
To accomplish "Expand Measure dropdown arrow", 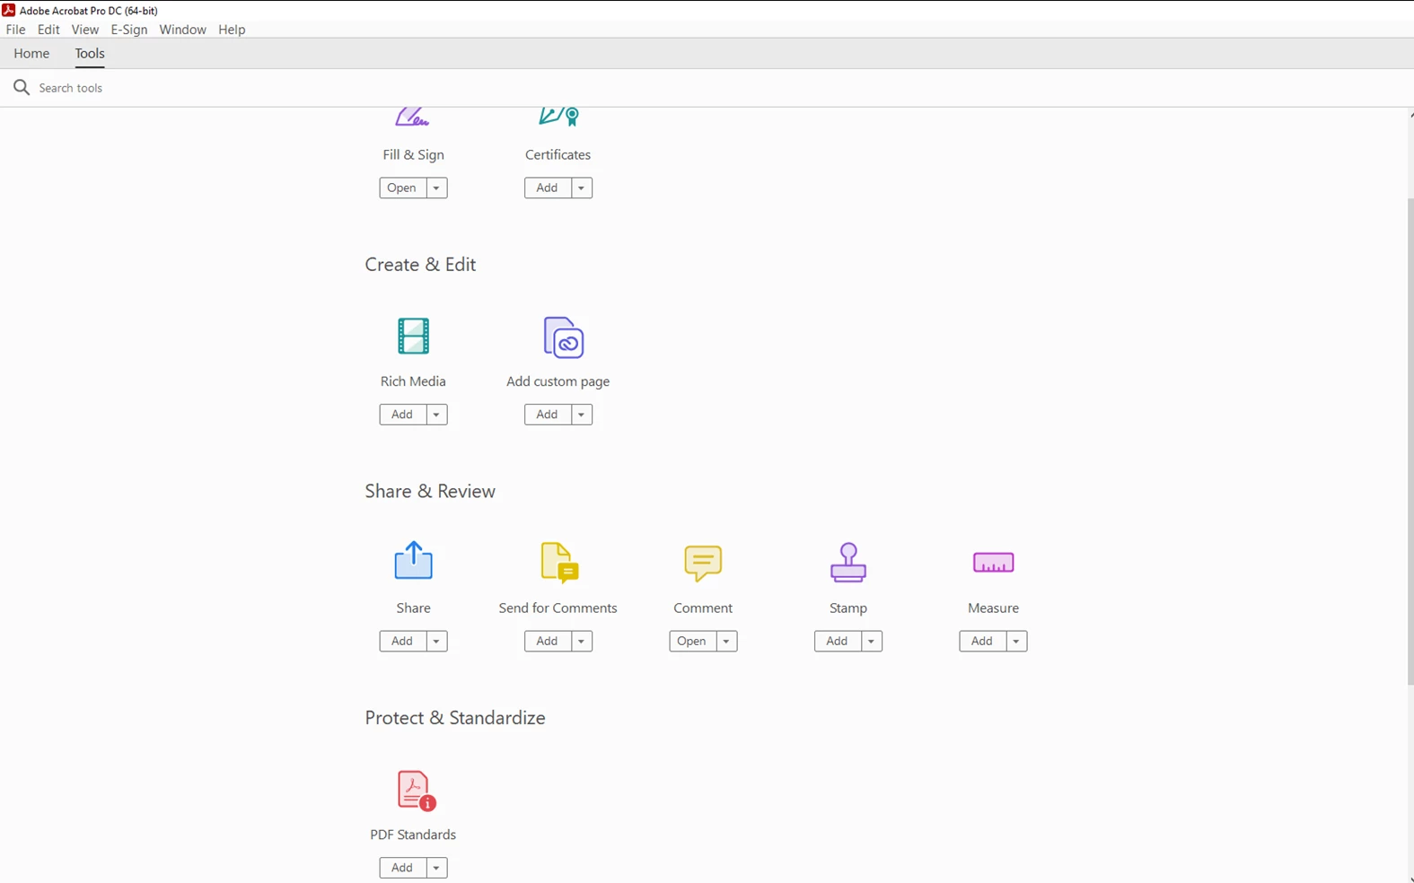I will coord(1016,641).
